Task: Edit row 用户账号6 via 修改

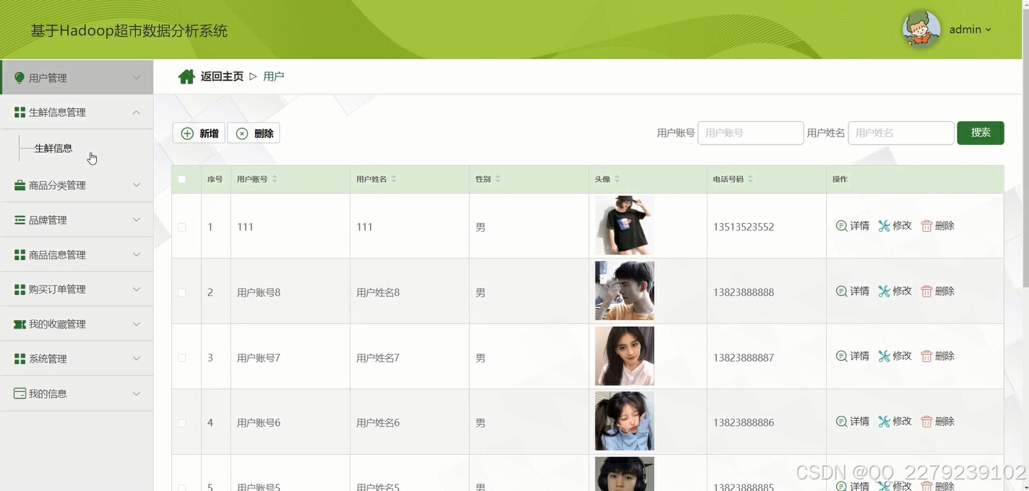Action: click(x=895, y=421)
